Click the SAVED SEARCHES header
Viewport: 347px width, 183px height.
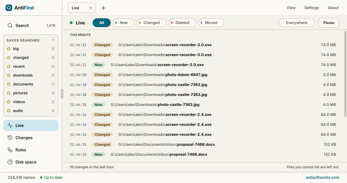(23, 40)
